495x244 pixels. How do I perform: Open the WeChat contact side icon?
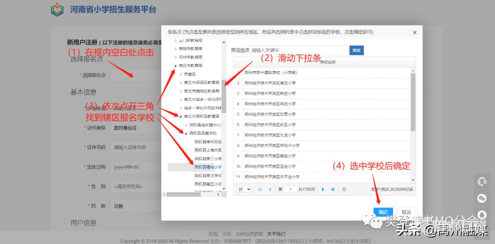(x=482, y=198)
